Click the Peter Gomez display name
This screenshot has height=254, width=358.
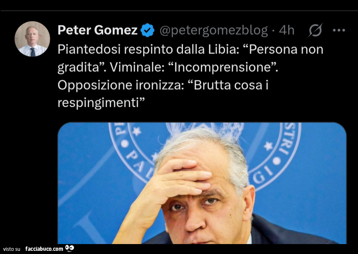click(97, 30)
